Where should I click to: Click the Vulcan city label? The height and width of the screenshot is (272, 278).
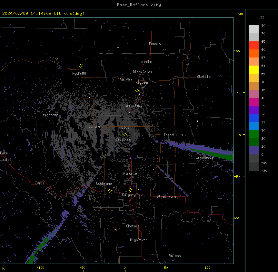[x=175, y=256]
